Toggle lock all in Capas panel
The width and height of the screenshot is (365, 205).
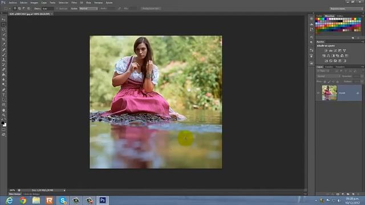(x=337, y=81)
